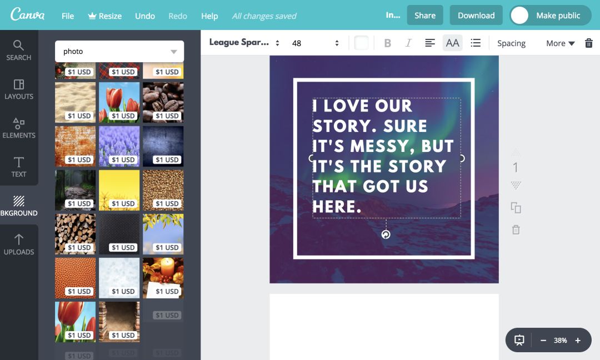The width and height of the screenshot is (600, 360).
Task: Click the truncated 'In...' title field
Action: 393,16
